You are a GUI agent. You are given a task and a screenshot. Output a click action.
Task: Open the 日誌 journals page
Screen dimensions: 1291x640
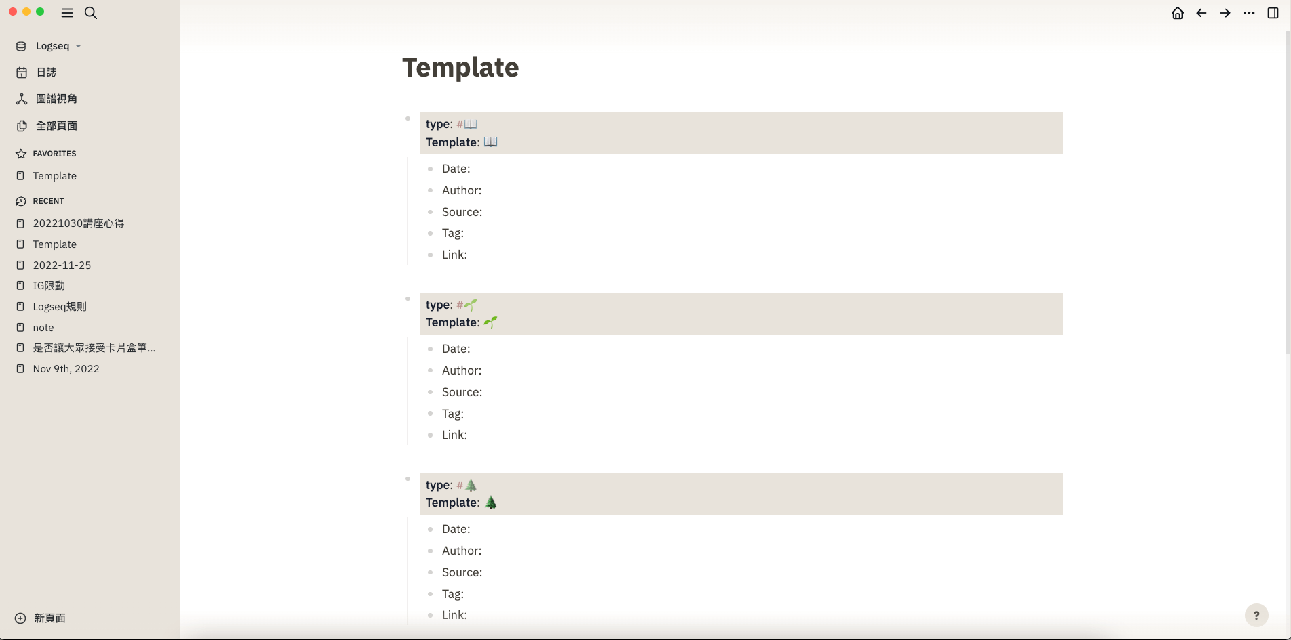point(46,72)
